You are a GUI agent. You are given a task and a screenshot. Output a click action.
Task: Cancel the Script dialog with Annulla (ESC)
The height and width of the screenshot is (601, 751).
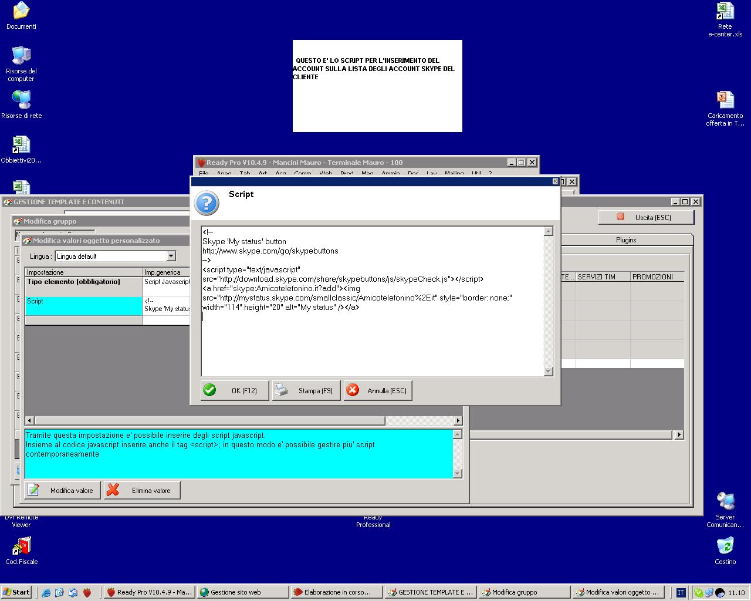(378, 390)
